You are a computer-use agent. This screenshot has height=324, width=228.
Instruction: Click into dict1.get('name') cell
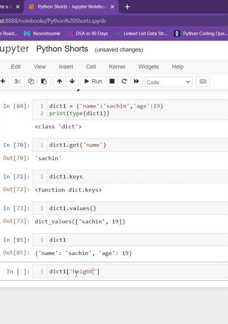coord(130,145)
